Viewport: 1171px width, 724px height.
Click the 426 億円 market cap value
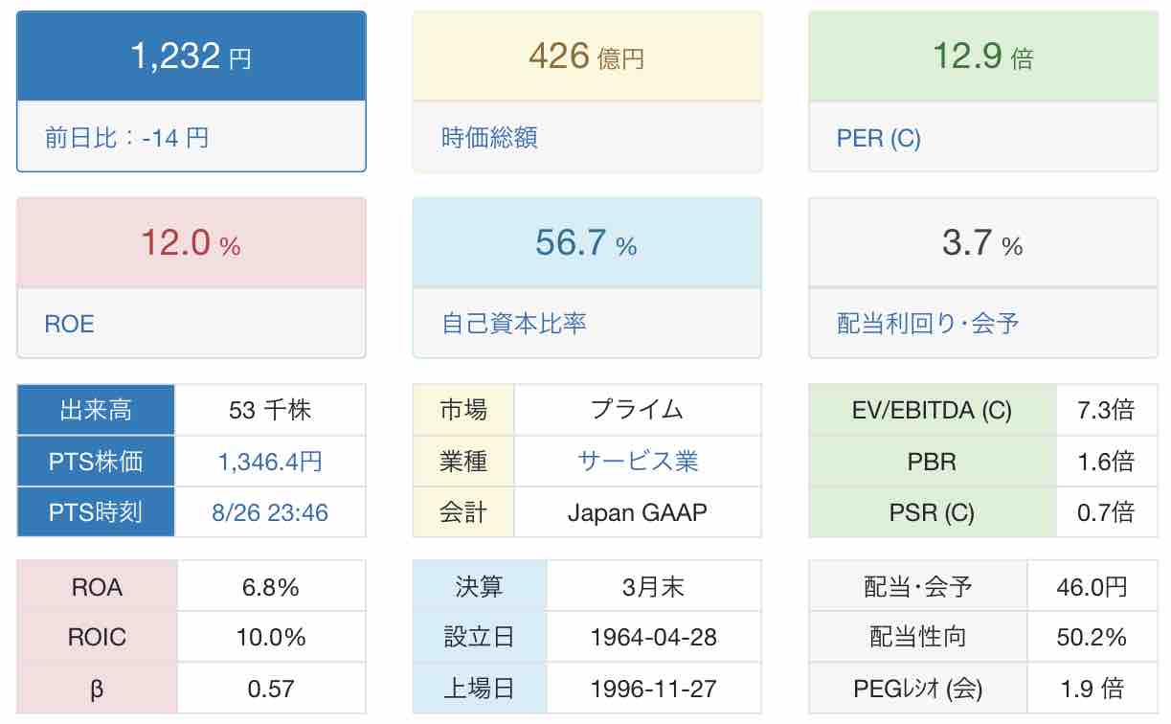[x=587, y=57]
